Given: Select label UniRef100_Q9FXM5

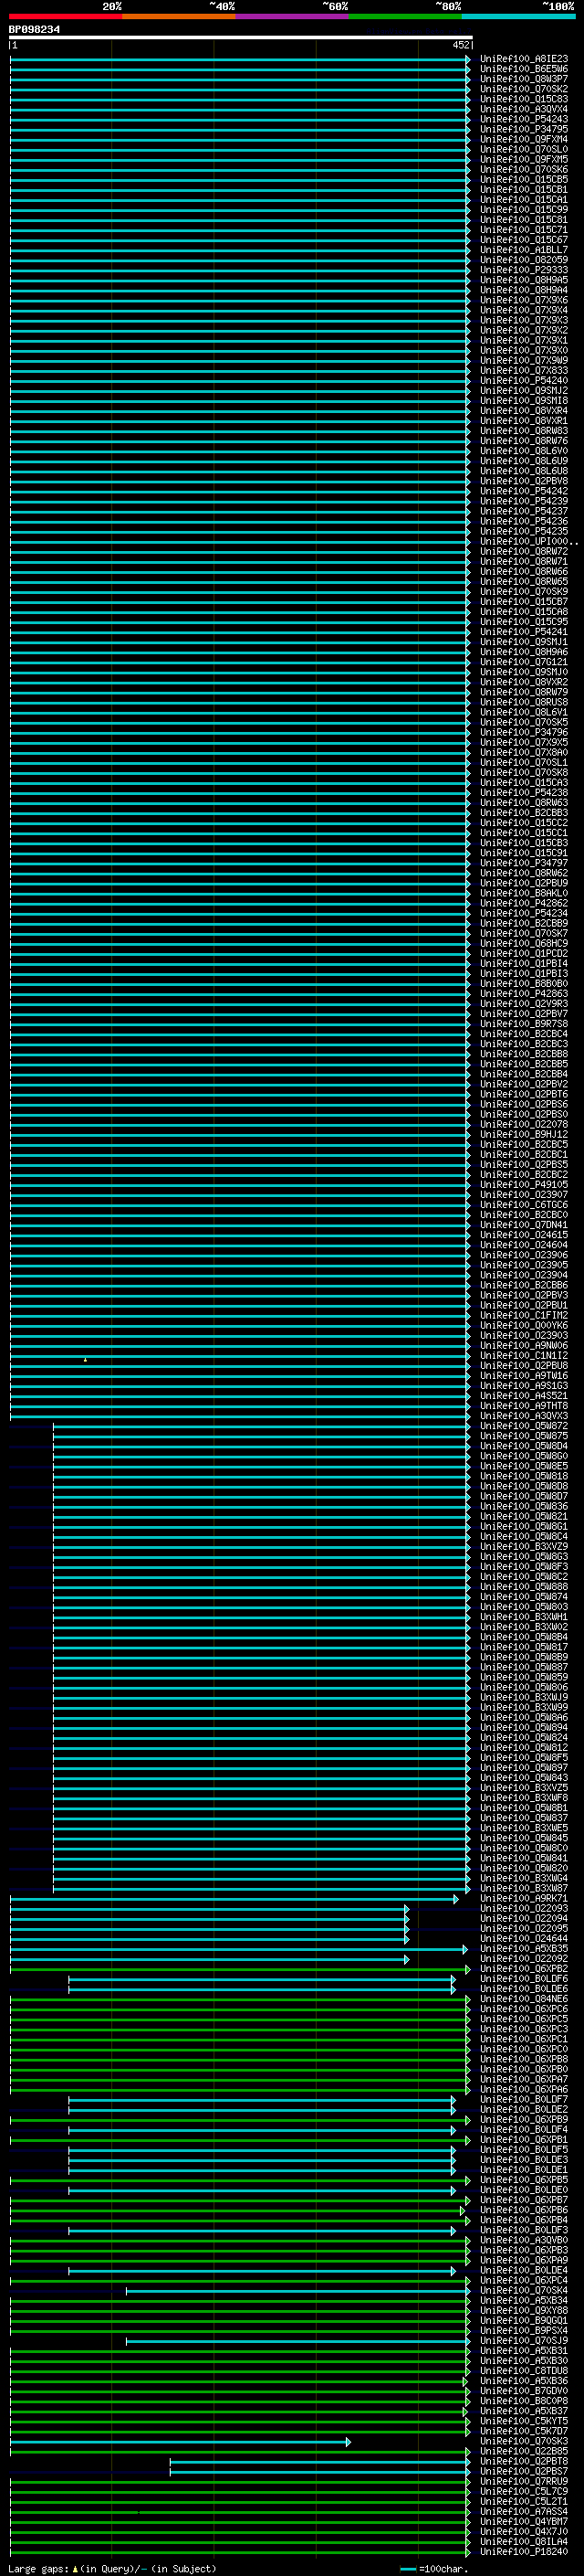Looking at the screenshot, I should 524,159.
